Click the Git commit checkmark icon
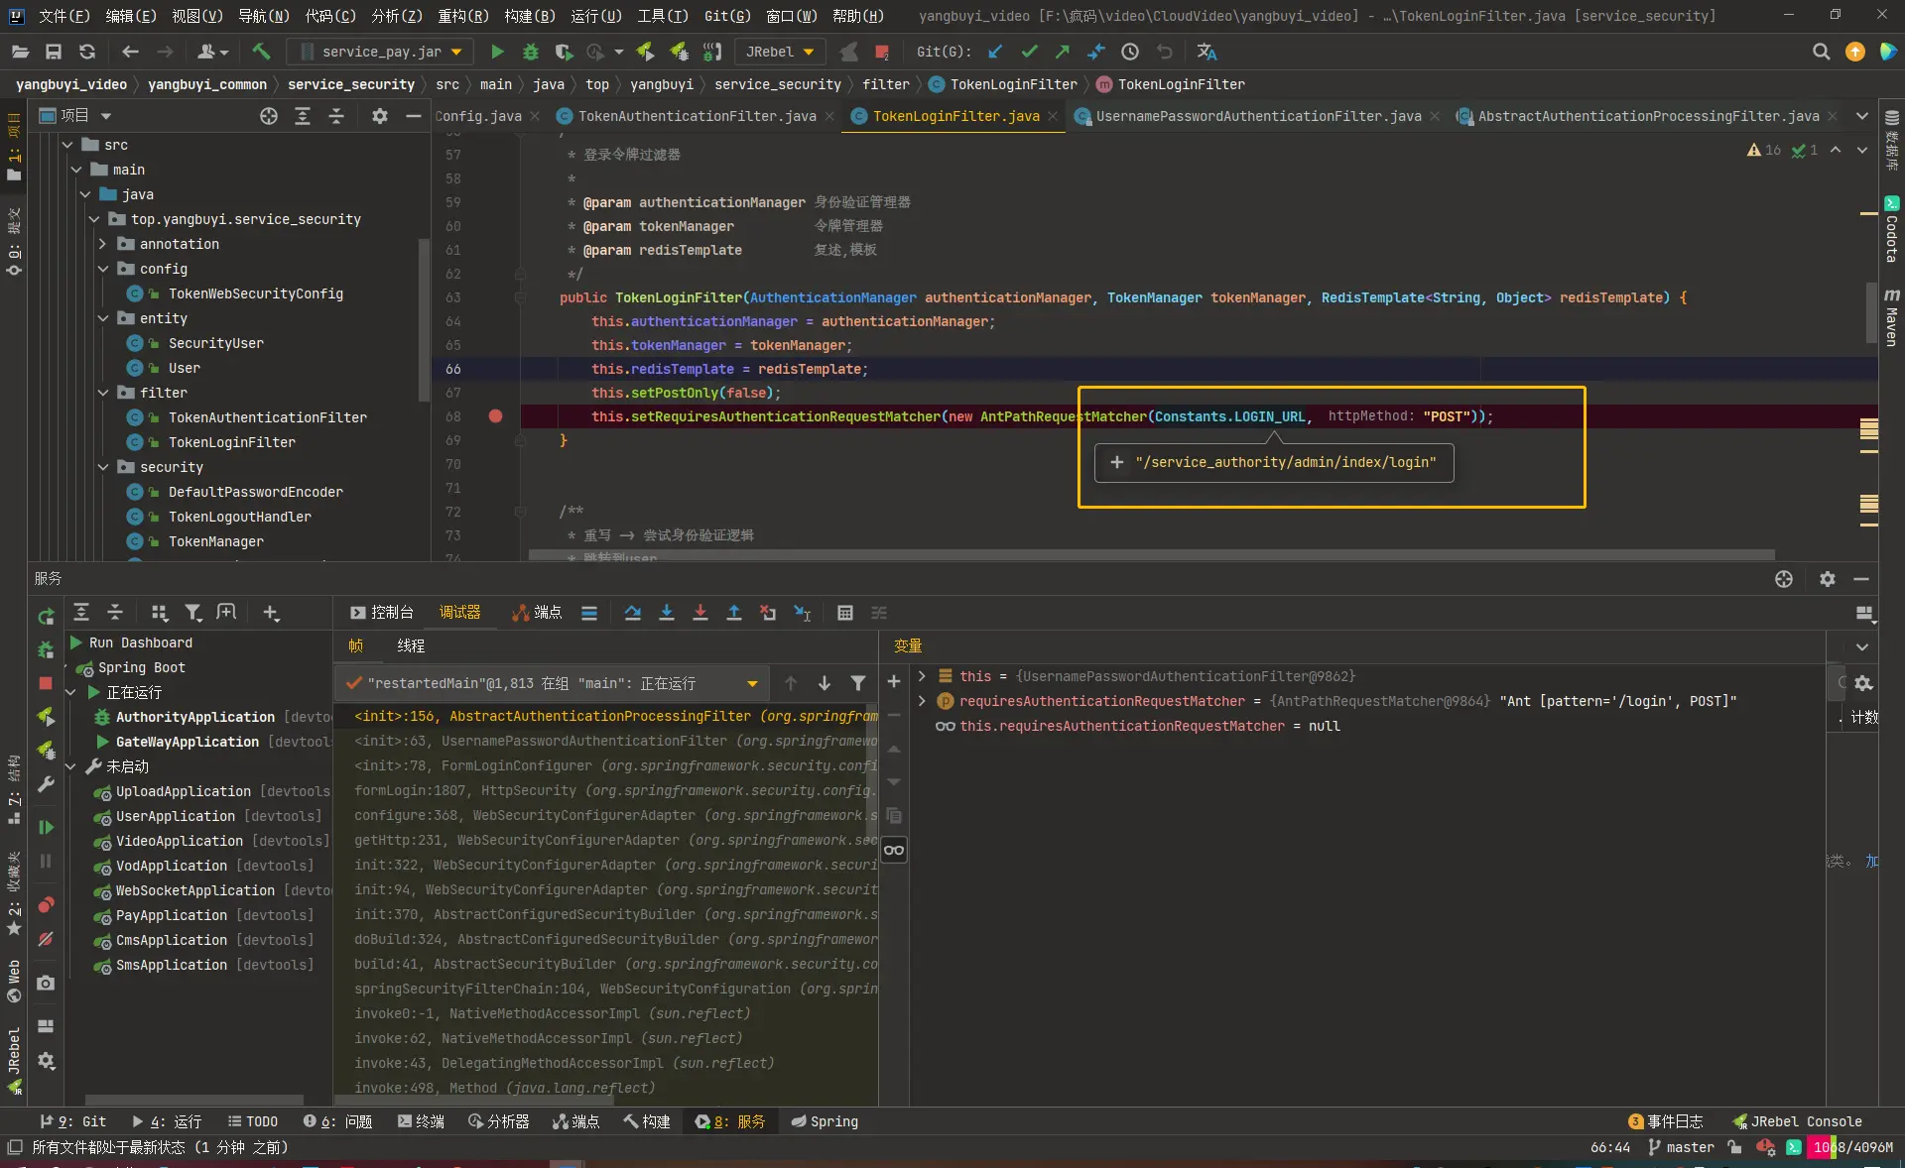 [1029, 52]
